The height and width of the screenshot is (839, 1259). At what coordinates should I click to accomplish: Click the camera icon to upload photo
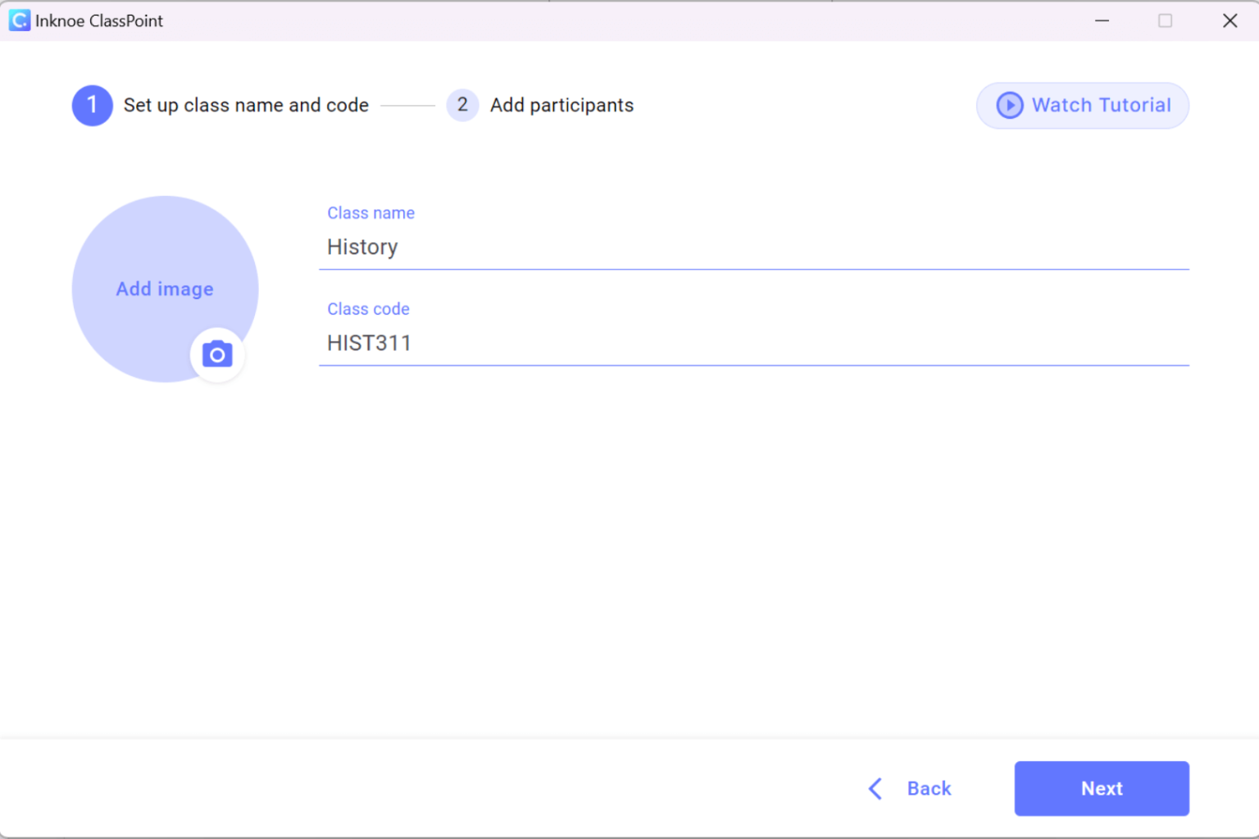click(x=216, y=355)
